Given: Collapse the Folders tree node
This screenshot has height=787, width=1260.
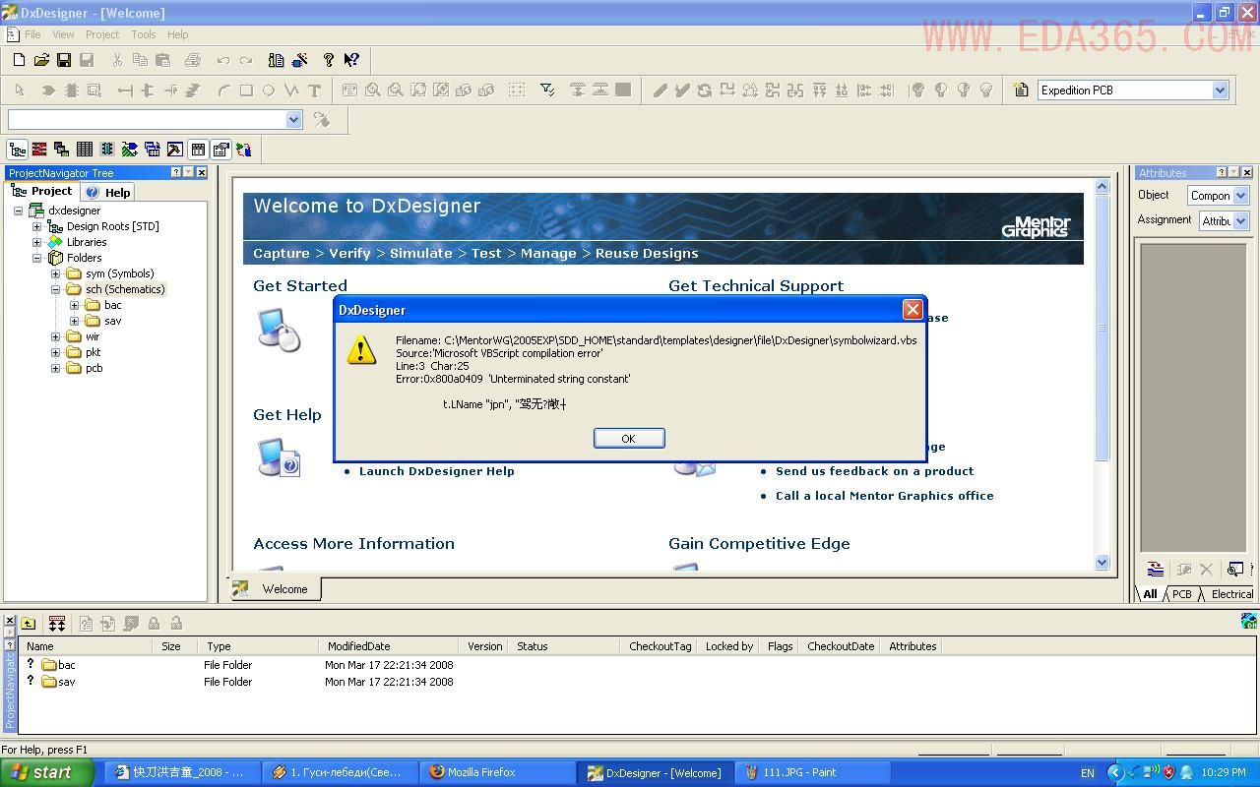Looking at the screenshot, I should (36, 258).
